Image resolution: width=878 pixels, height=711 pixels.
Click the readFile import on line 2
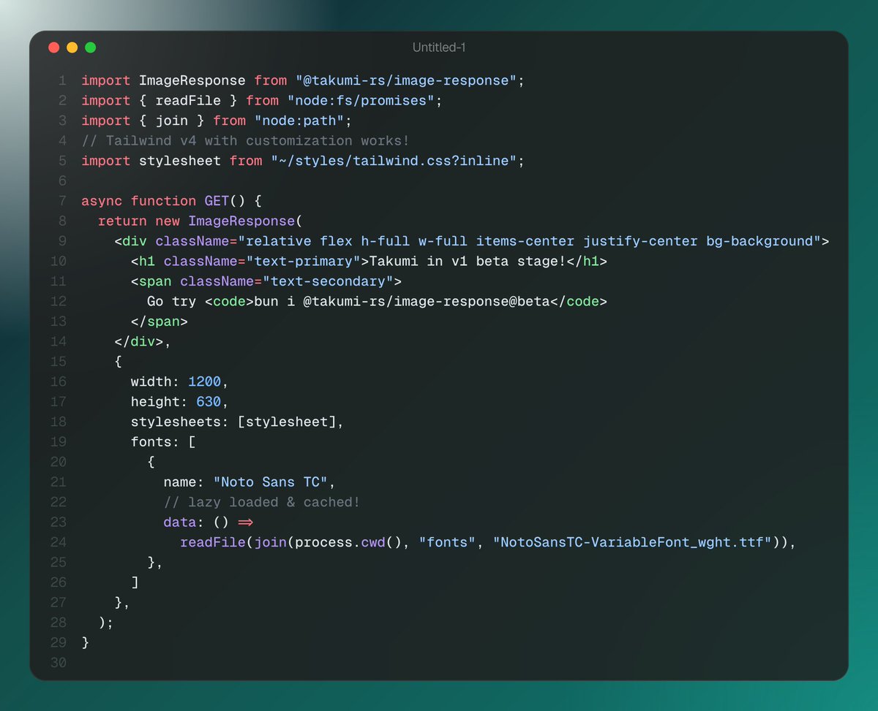tap(188, 100)
